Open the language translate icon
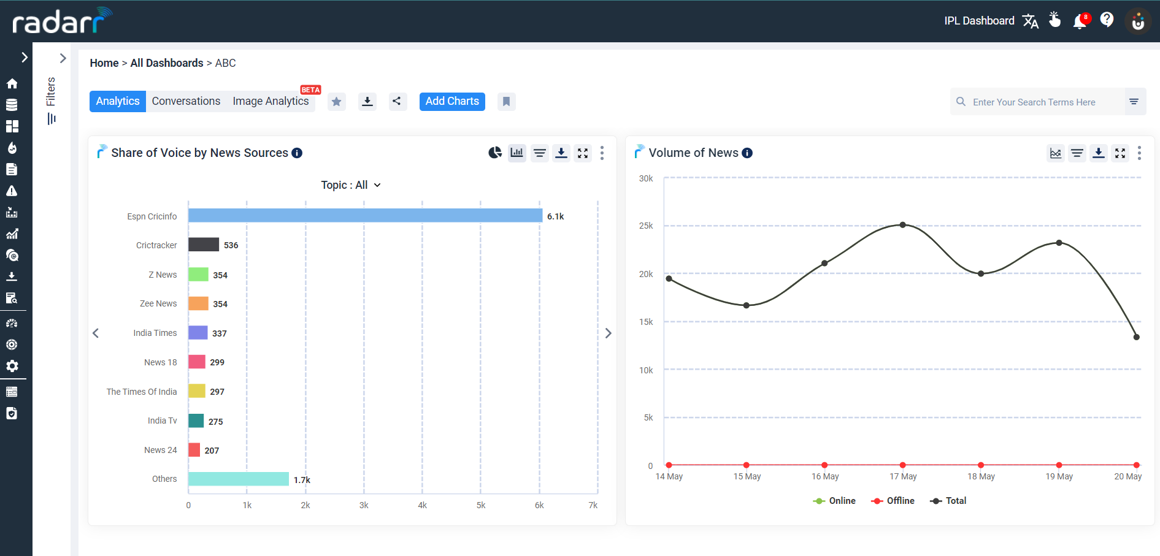This screenshot has width=1160, height=556. pos(1031,21)
